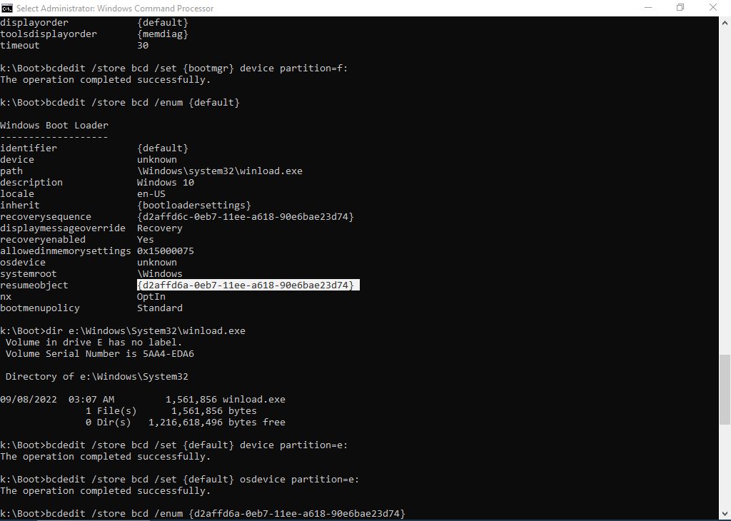Click the allowedinmemorysettings hex value

tap(166, 251)
